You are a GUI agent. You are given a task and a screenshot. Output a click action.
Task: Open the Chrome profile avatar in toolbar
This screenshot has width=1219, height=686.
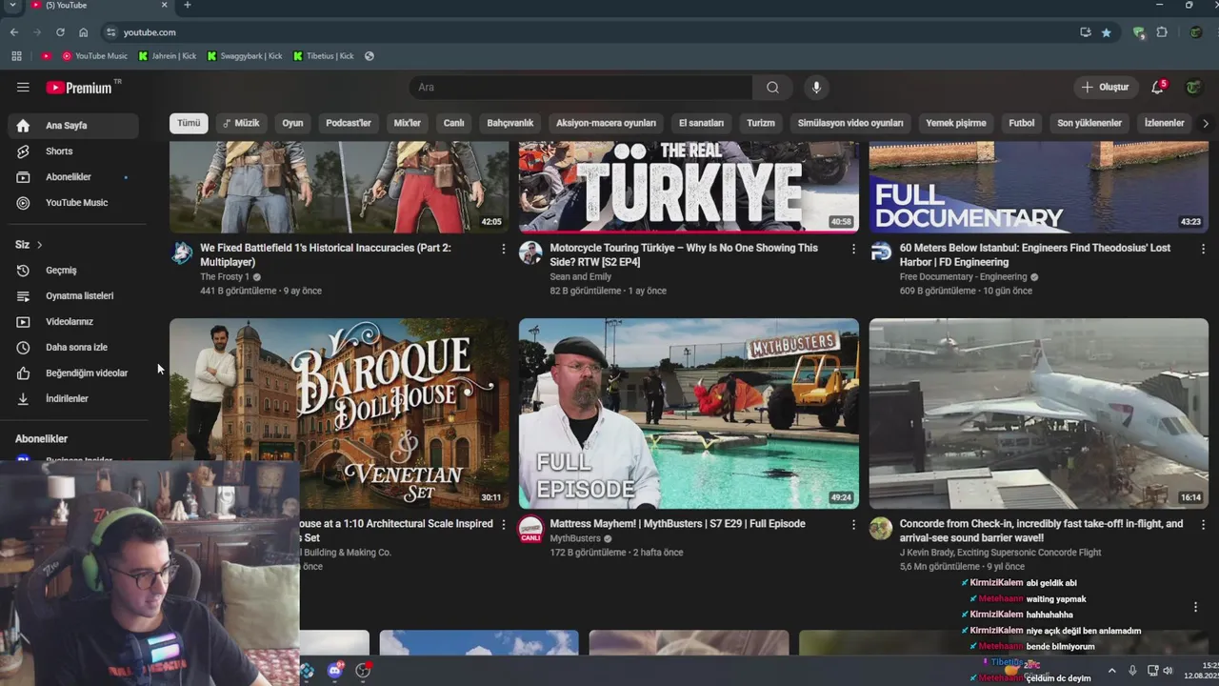pyautogui.click(x=1196, y=32)
